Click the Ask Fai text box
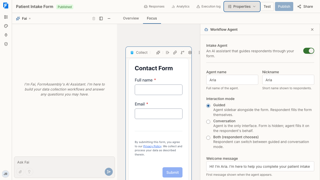Image resolution: width=320 pixels, height=180 pixels. pos(64,162)
